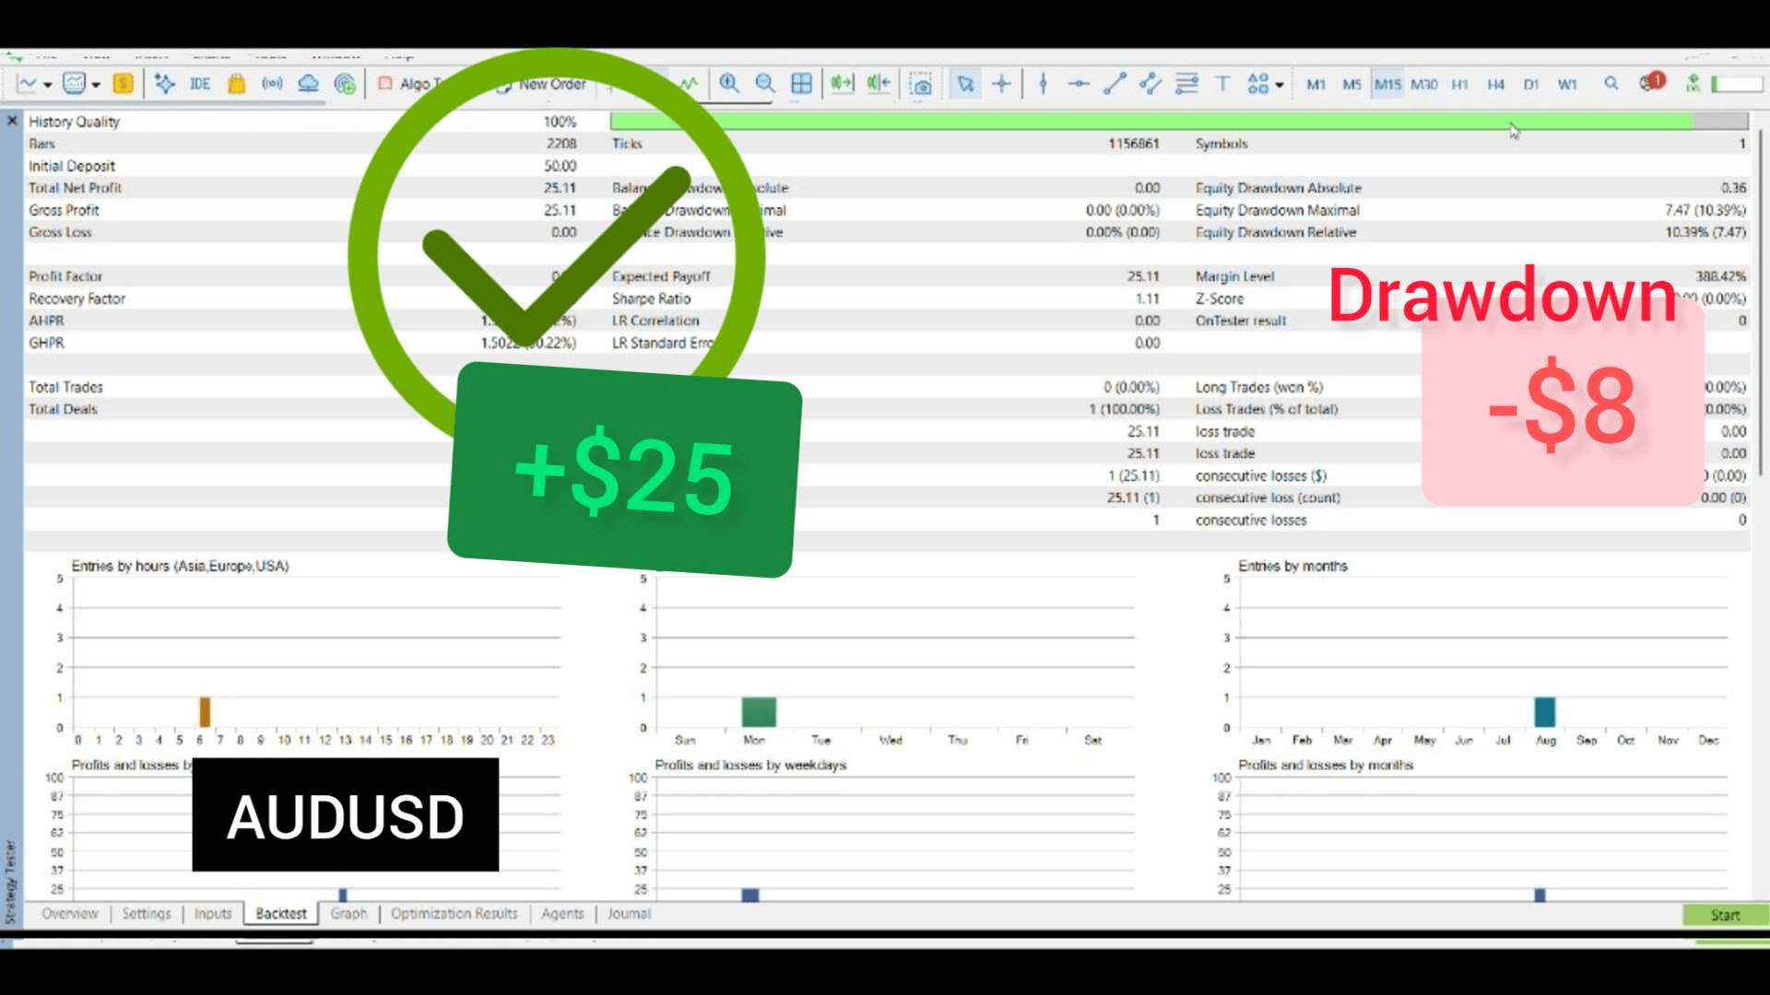Open the Market shopping bag icon
The image size is (1770, 995).
point(237,84)
